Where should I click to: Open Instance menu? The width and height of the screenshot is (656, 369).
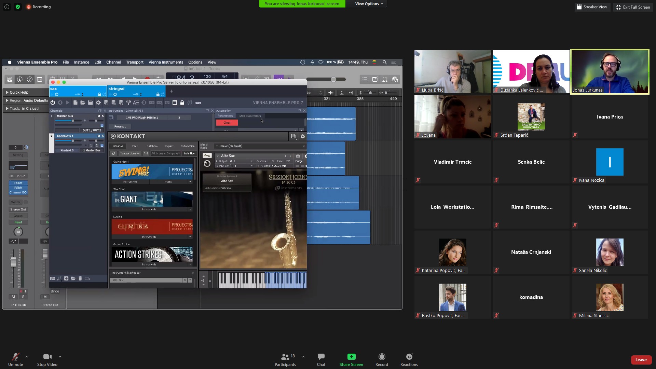(x=82, y=62)
